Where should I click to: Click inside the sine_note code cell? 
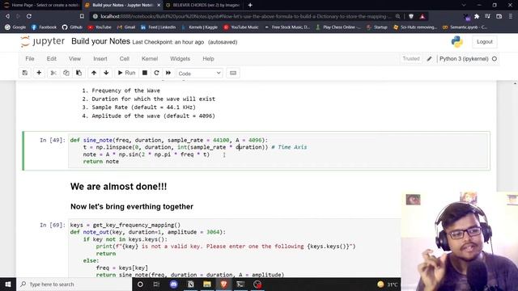coord(278,151)
